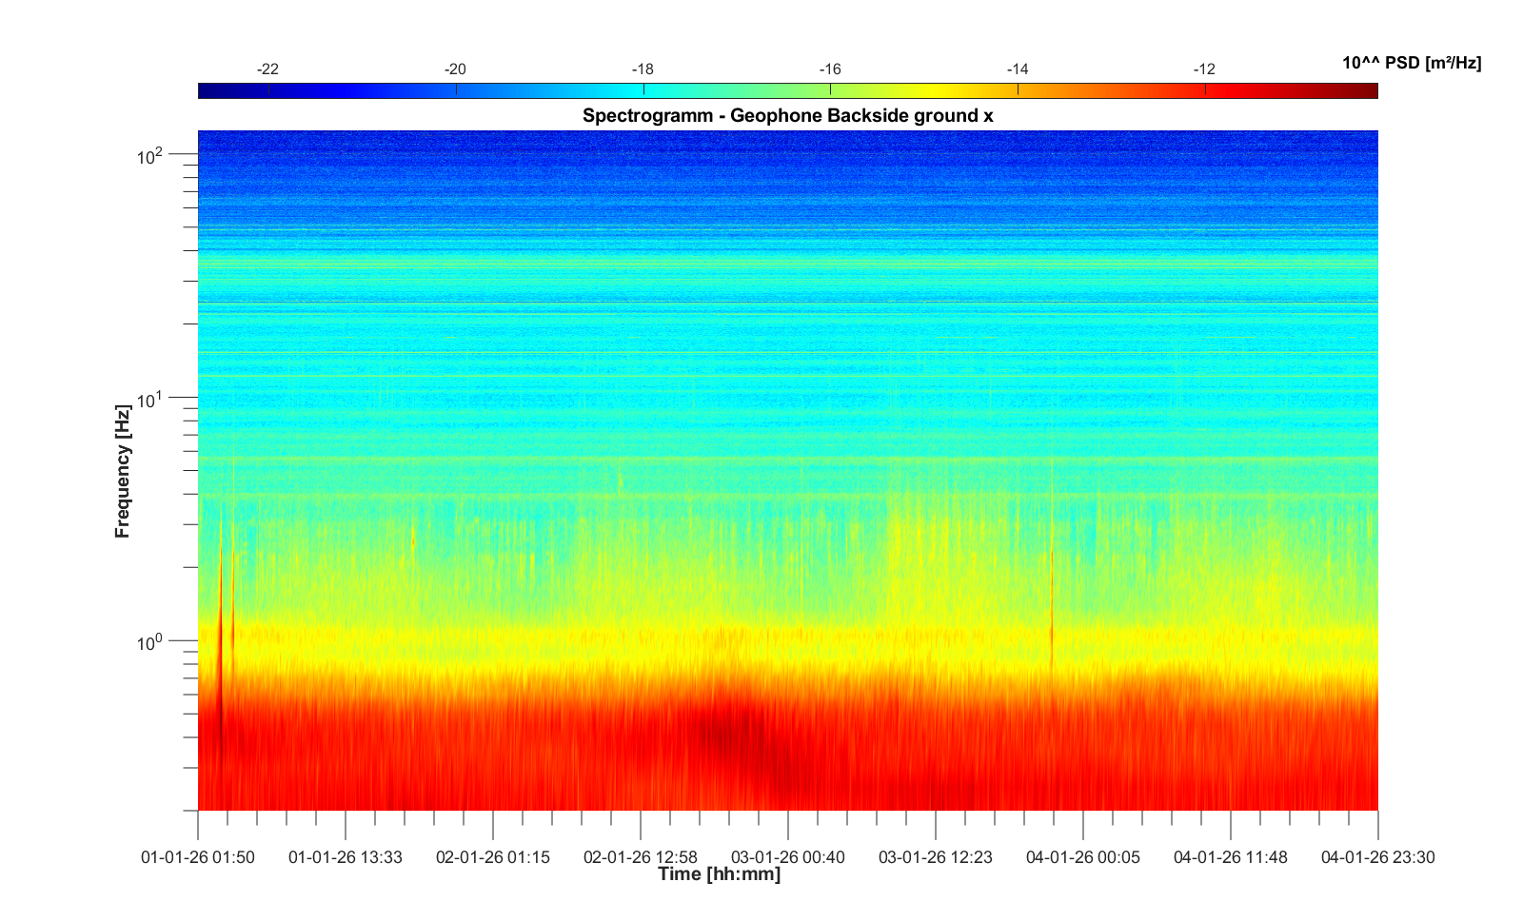Click the '01-01-26 13:33' time tick label
This screenshot has width=1523, height=902.
point(345,857)
